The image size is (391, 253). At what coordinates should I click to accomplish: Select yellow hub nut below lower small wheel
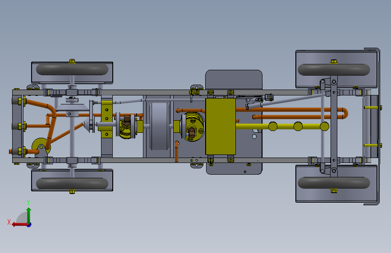point(72,192)
